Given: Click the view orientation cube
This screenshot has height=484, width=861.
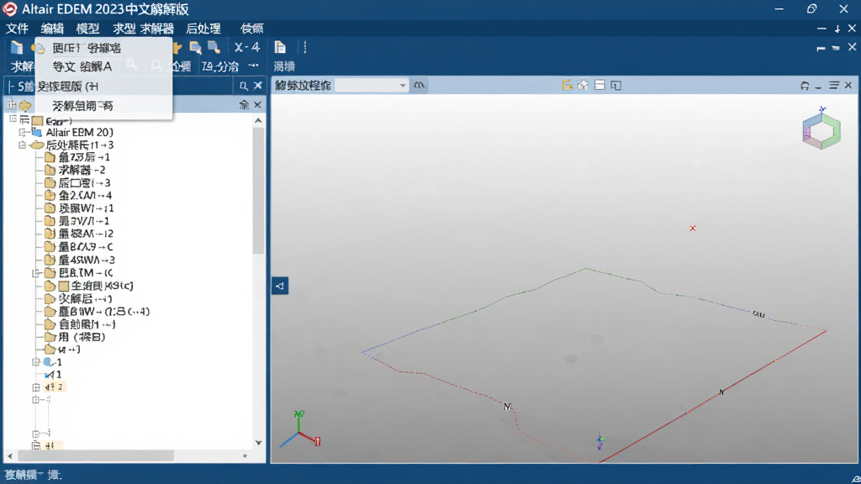Looking at the screenshot, I should tap(821, 129).
